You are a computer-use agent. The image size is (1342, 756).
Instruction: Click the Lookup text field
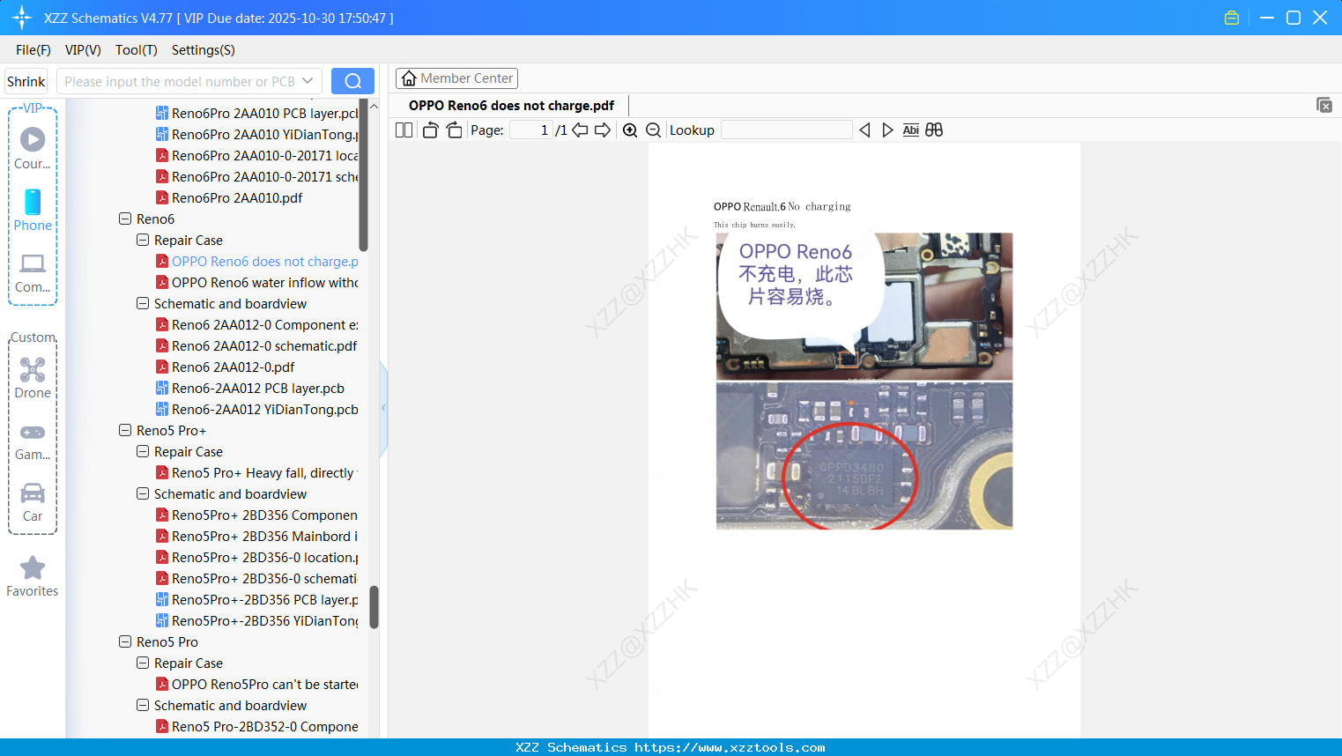point(787,130)
